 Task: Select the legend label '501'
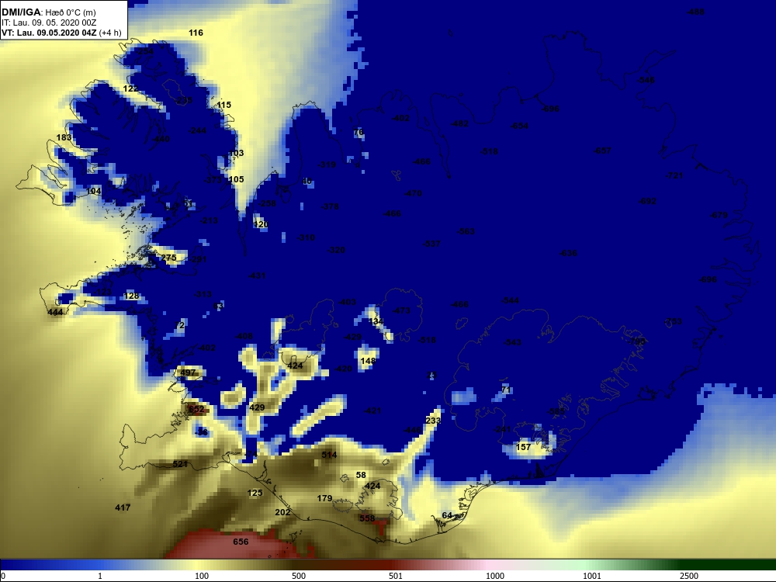(x=396, y=576)
